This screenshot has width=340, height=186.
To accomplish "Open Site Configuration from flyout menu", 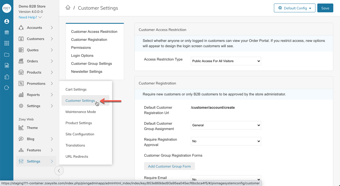I will (85, 134).
